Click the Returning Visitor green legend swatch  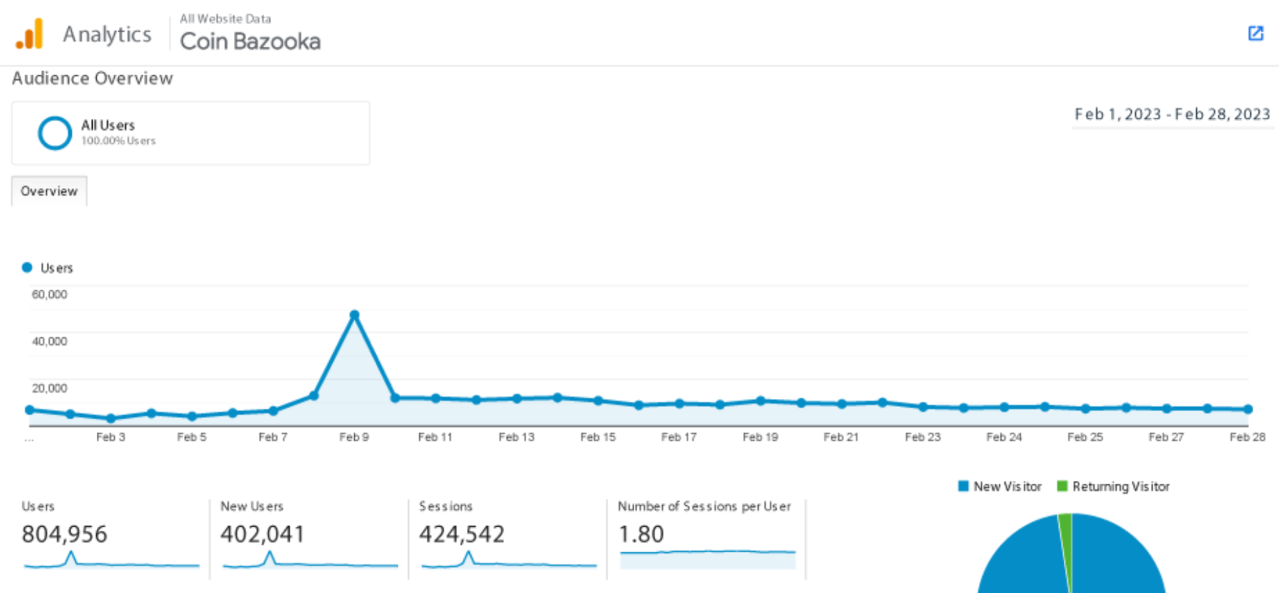pyautogui.click(x=1062, y=486)
